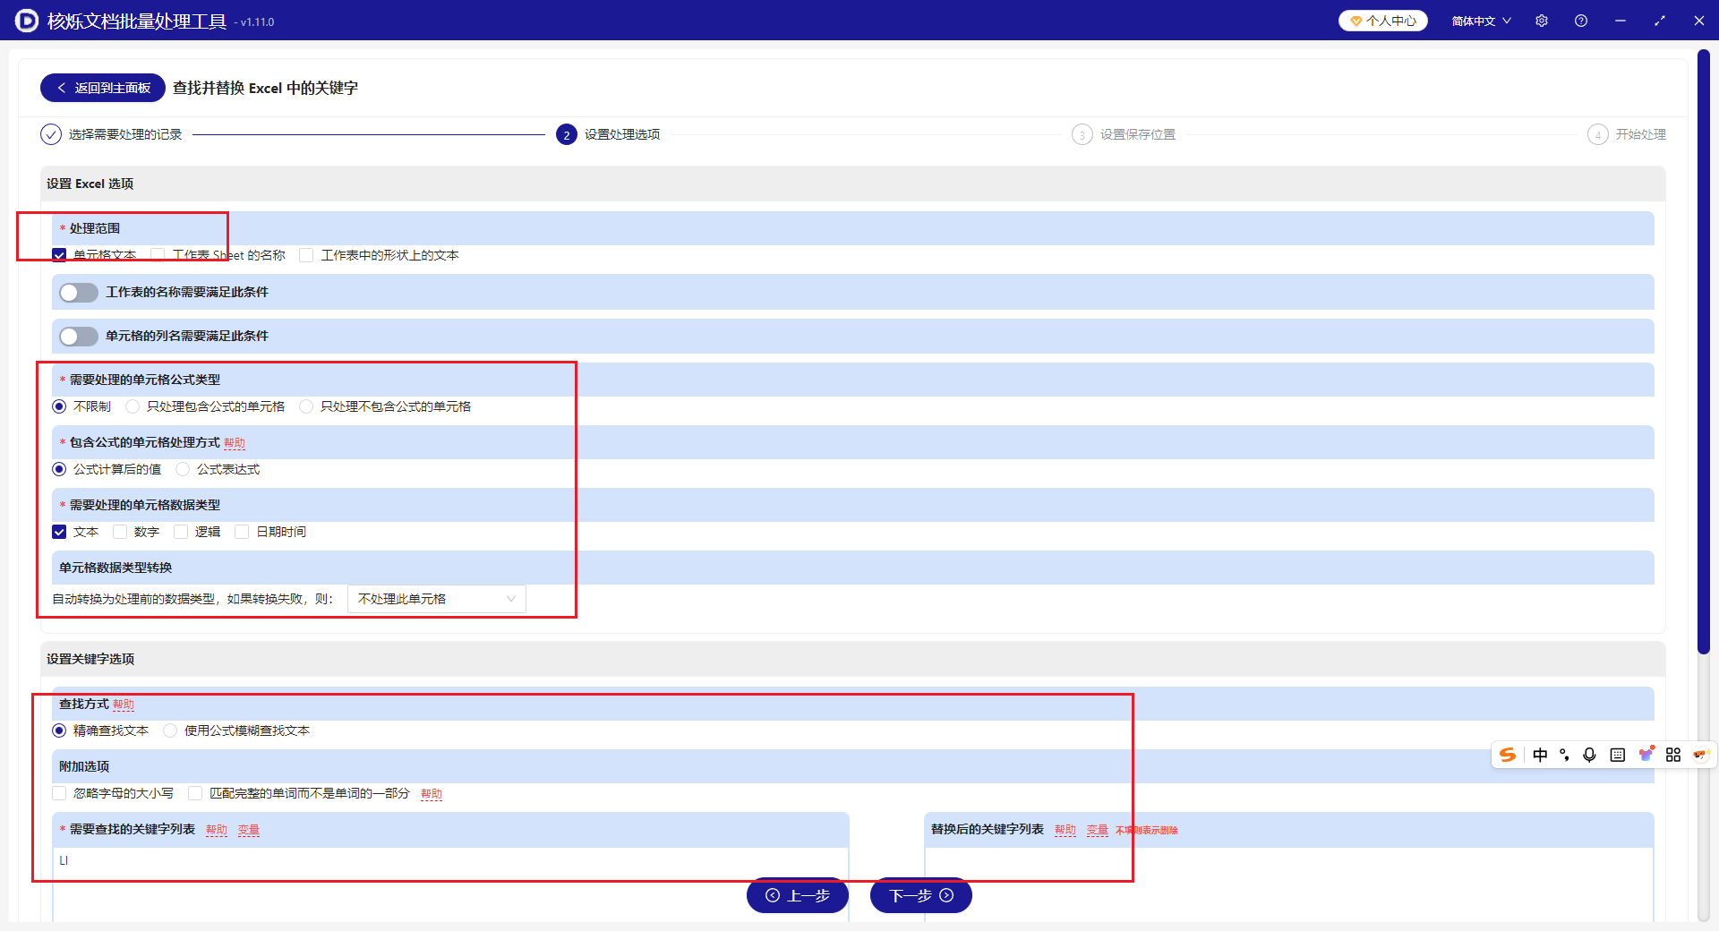
Task: Click the Sogou input method logo
Action: coord(1508,755)
